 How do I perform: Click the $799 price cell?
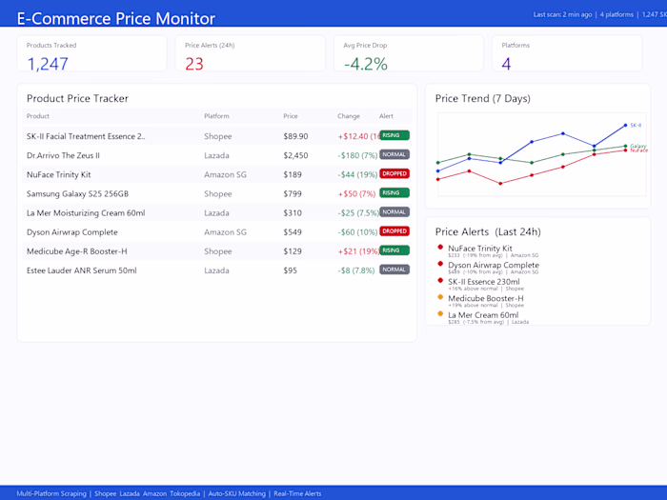[293, 194]
